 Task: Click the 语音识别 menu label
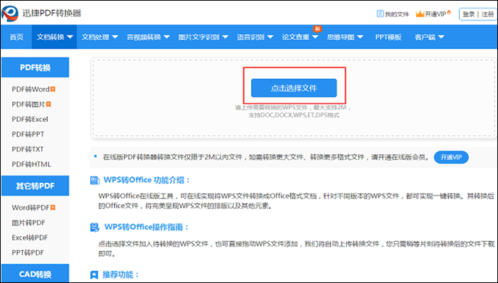click(x=250, y=37)
